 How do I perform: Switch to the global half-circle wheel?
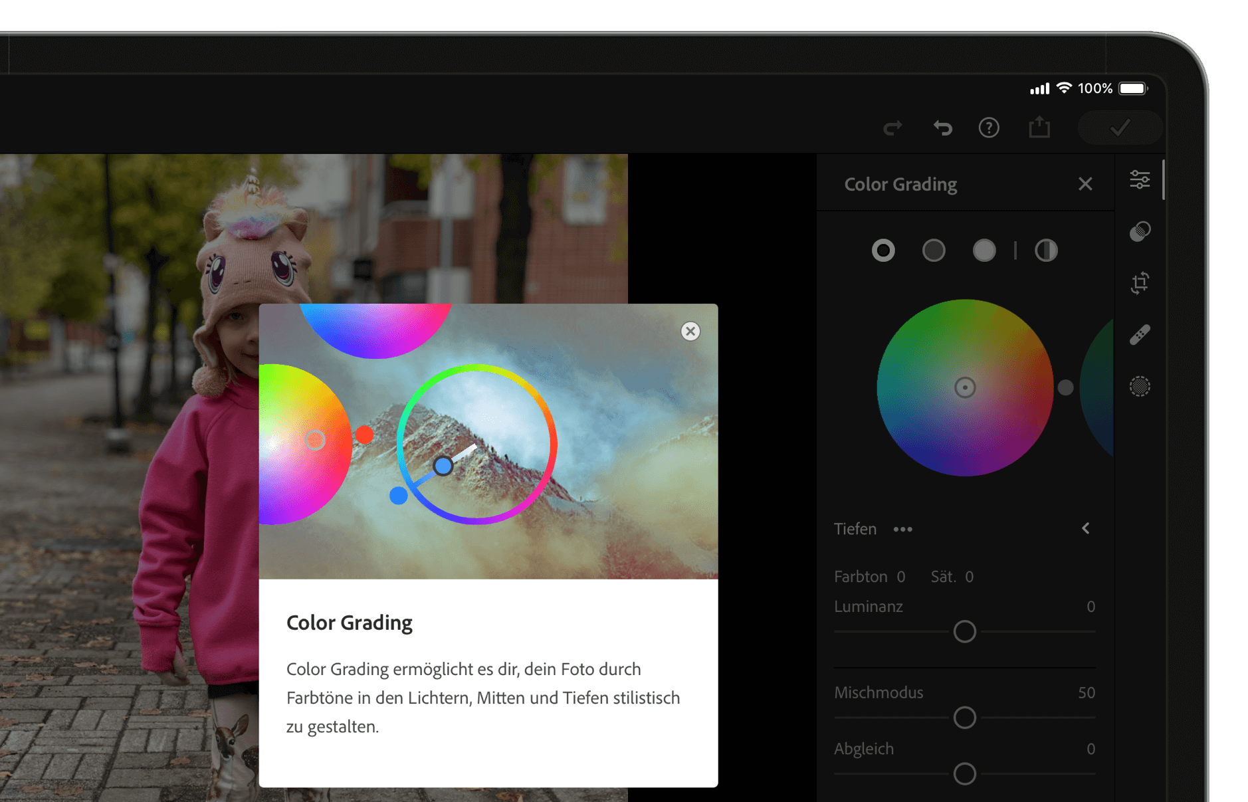coord(1046,251)
